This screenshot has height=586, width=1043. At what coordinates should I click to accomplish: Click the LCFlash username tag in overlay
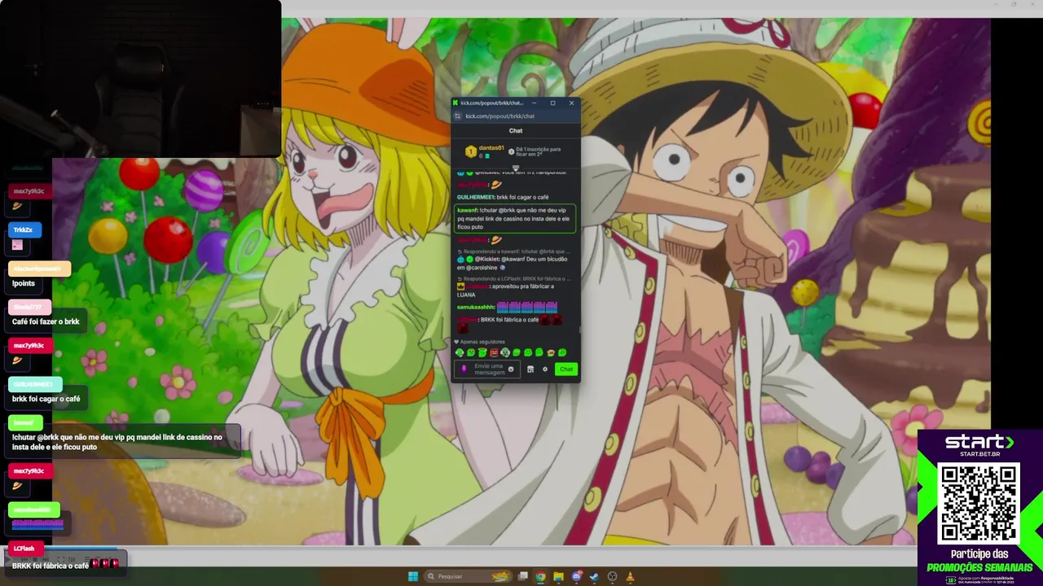pyautogui.click(x=24, y=549)
